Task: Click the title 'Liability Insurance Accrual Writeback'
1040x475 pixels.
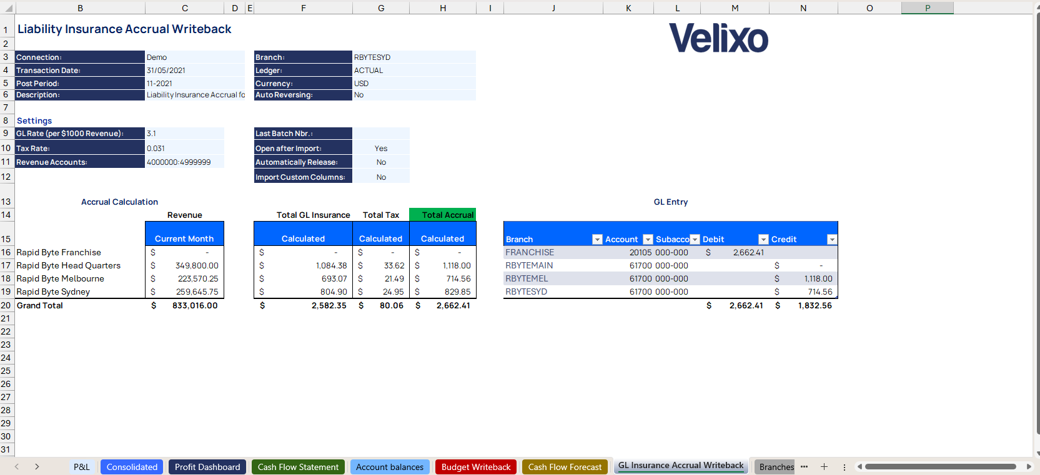Action: (124, 29)
